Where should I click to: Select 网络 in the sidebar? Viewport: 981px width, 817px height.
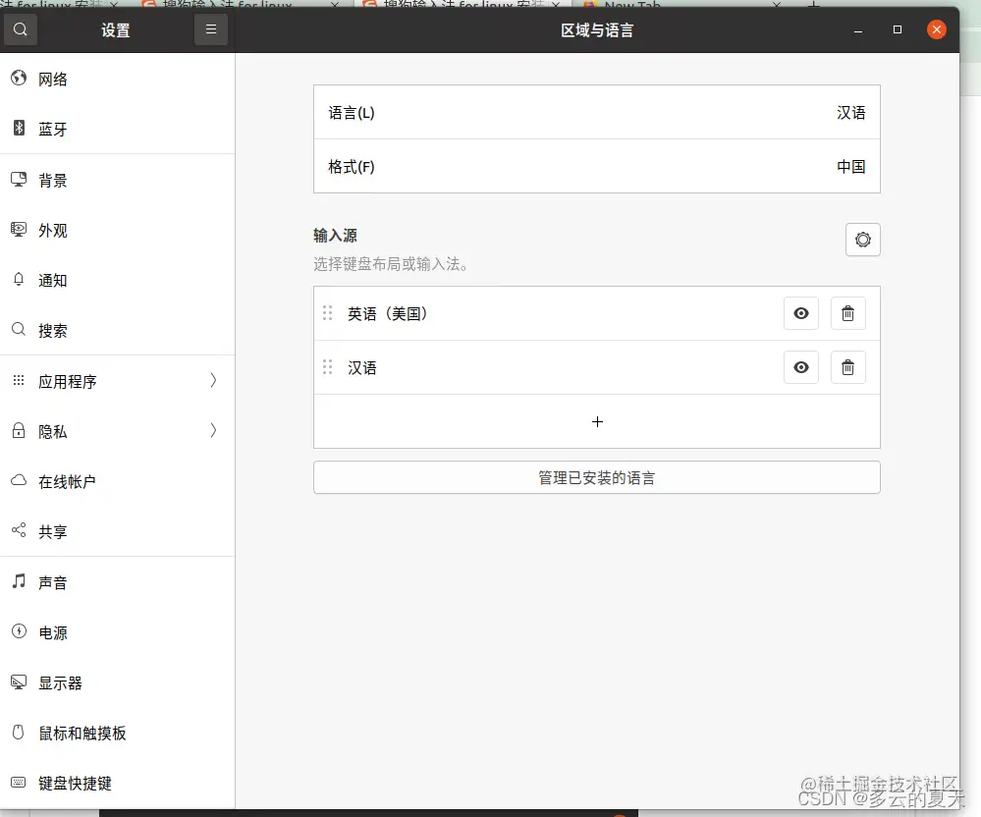point(118,79)
